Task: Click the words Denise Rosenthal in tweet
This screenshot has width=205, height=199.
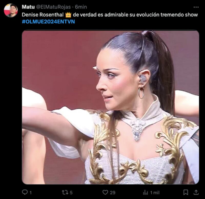Action: coord(43,15)
